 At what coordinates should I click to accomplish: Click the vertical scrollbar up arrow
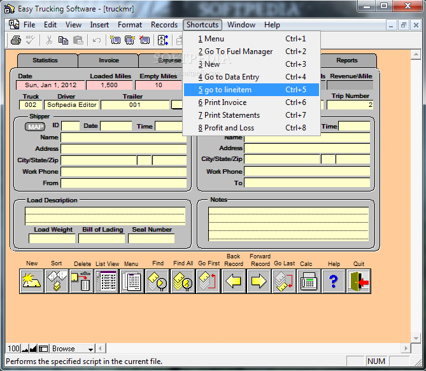(x=416, y=55)
